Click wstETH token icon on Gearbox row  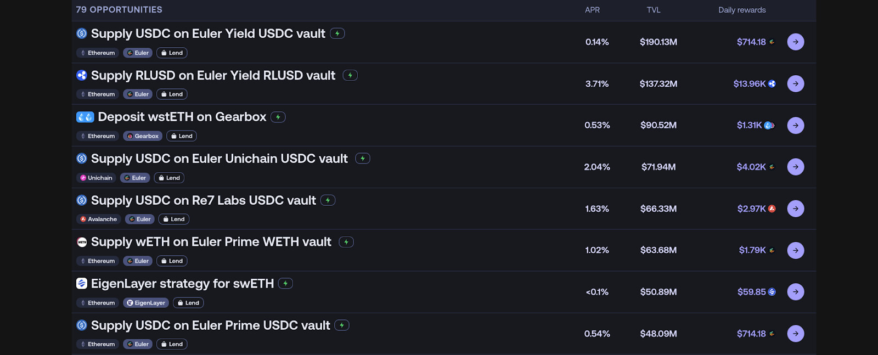(x=85, y=117)
